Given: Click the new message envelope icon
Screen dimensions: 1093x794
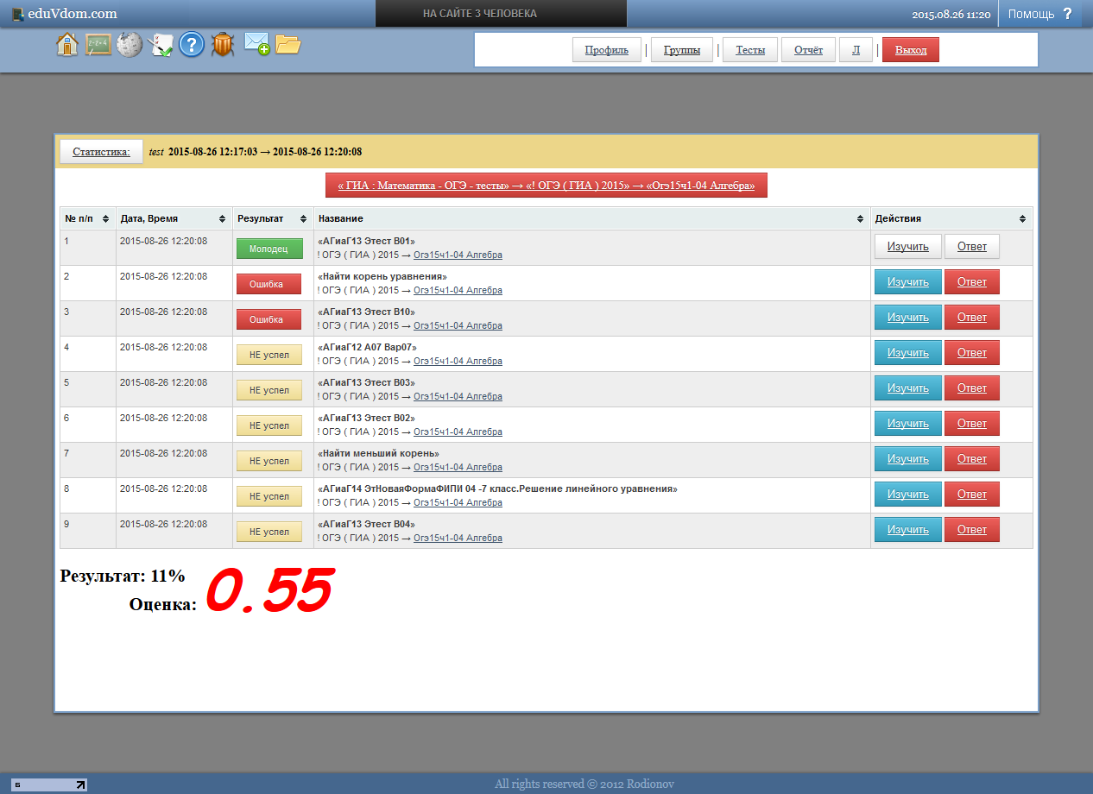Looking at the screenshot, I should [256, 43].
